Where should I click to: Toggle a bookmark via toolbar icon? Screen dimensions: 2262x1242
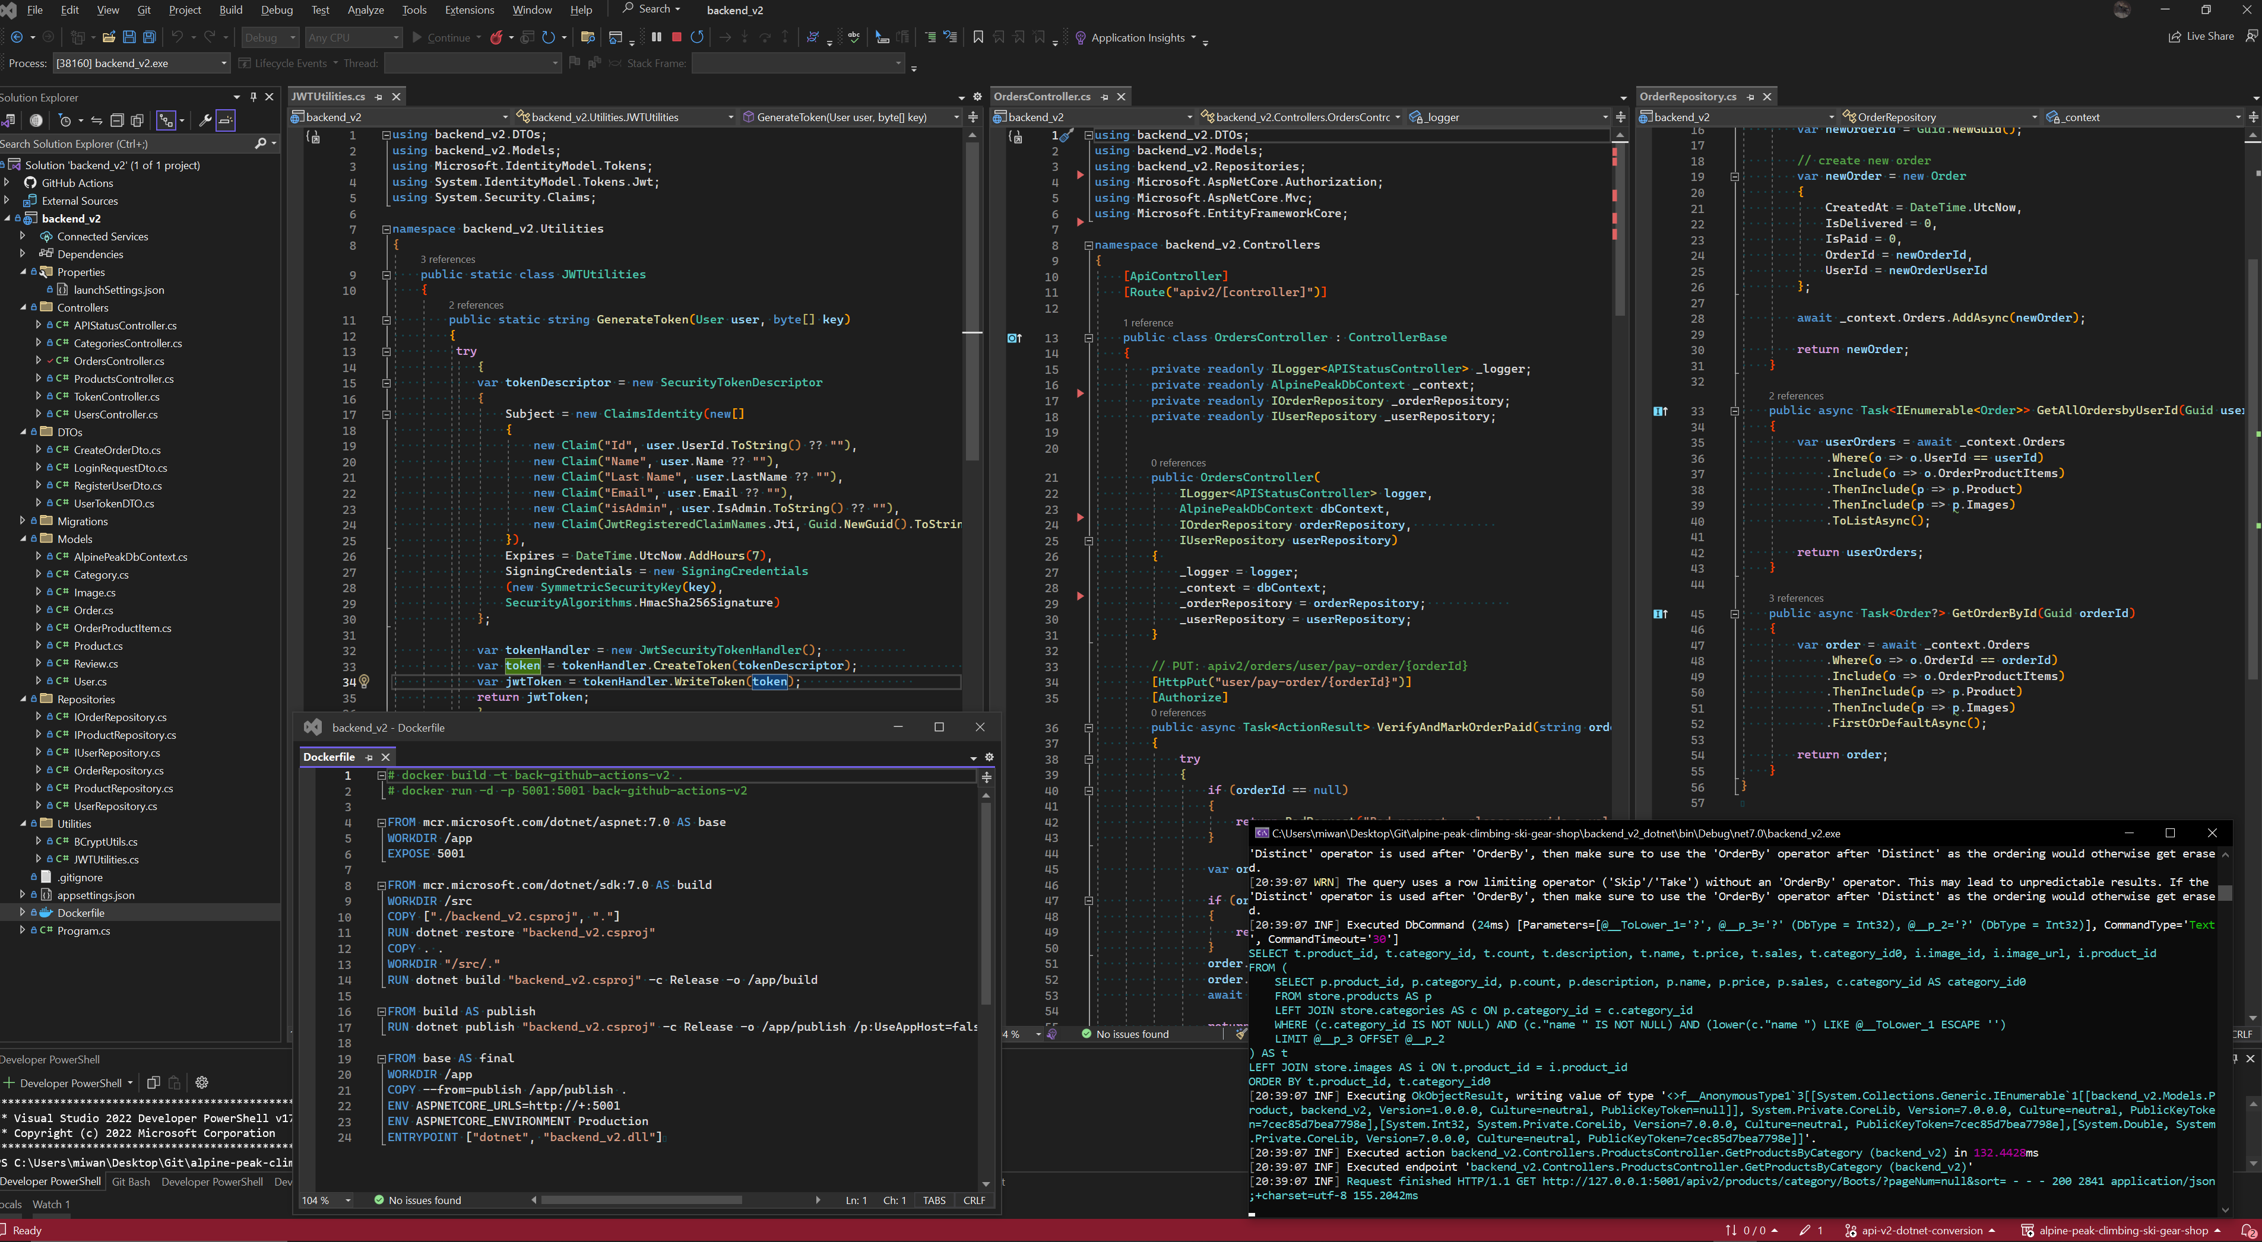pos(978,37)
